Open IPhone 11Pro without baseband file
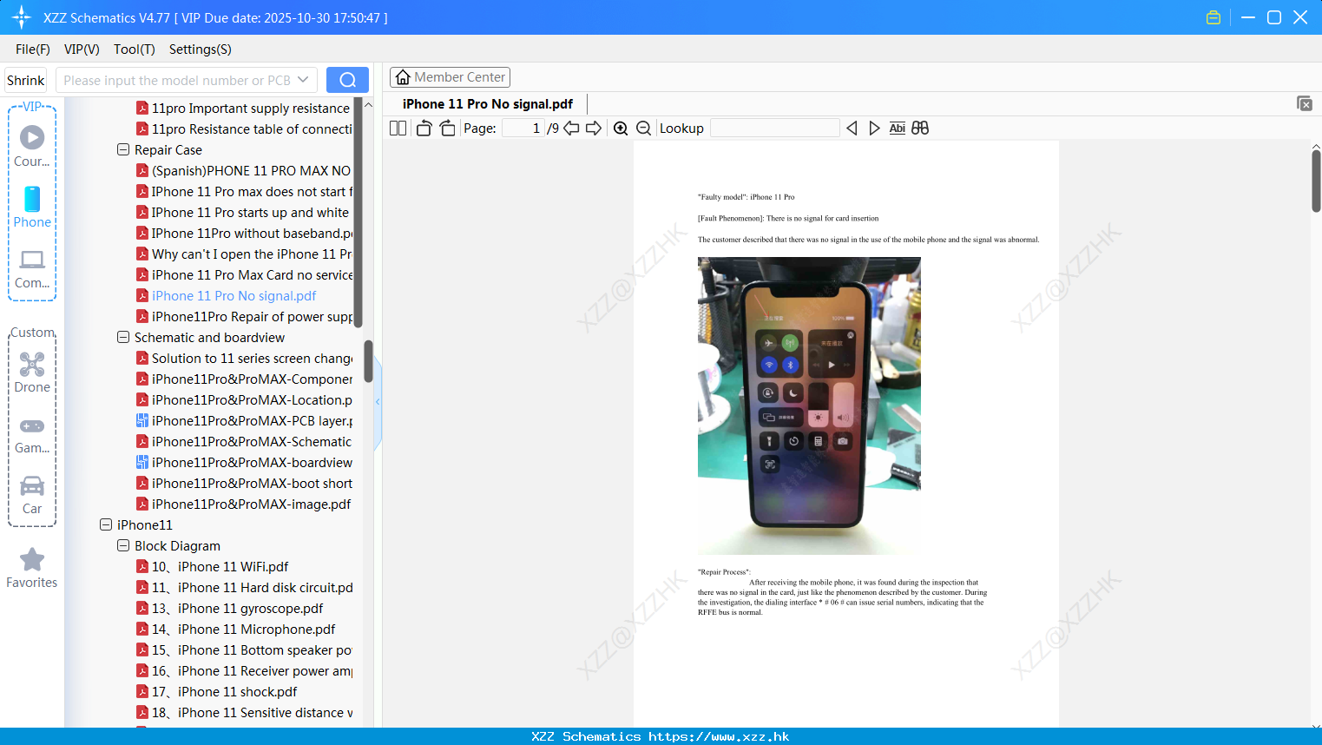This screenshot has width=1322, height=745. tap(244, 233)
